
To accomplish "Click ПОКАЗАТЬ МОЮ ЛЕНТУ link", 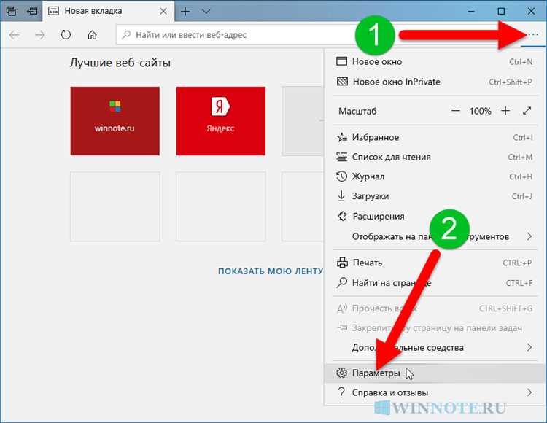I will (271, 271).
